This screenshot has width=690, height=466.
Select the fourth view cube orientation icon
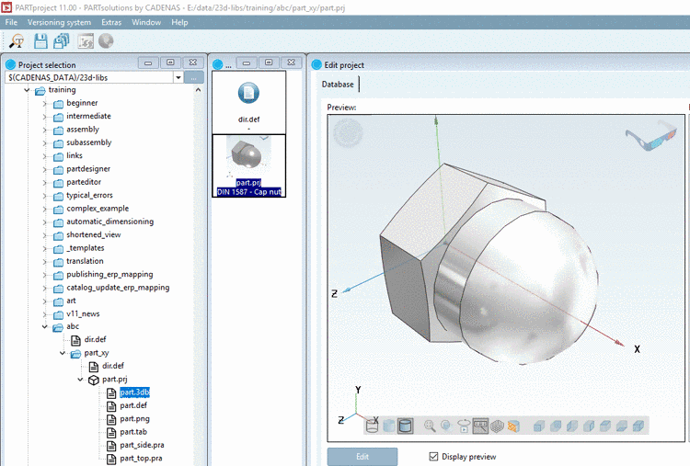tap(589, 426)
